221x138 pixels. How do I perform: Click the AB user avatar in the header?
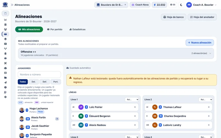pyautogui.click(x=189, y=5)
